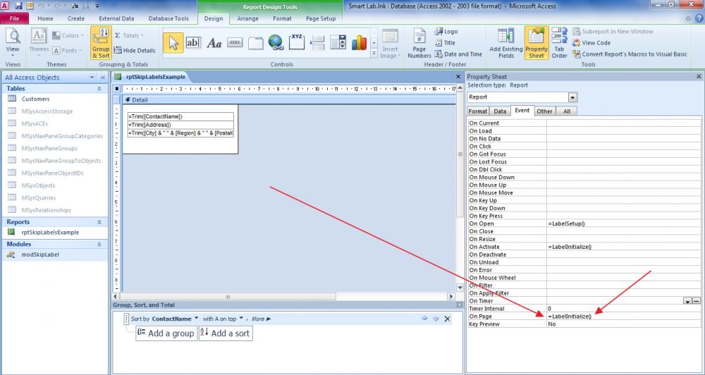Open the Data tab in Property Sheet
This screenshot has height=375, width=705.
tap(500, 111)
